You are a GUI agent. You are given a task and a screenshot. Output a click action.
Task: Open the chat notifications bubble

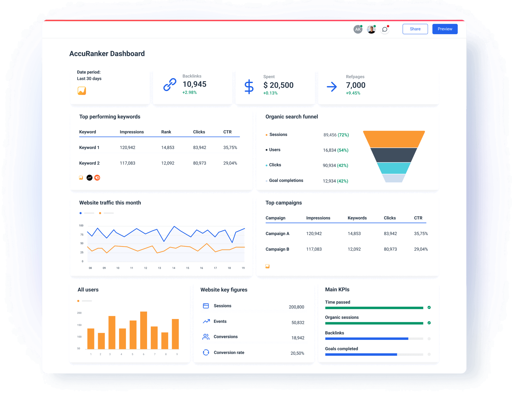tap(385, 29)
